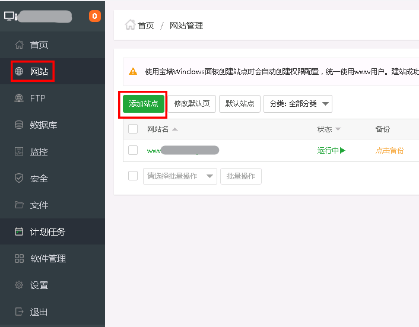The width and height of the screenshot is (419, 327).
Task: Open the 设置 menu item
Action: [x=52, y=285]
